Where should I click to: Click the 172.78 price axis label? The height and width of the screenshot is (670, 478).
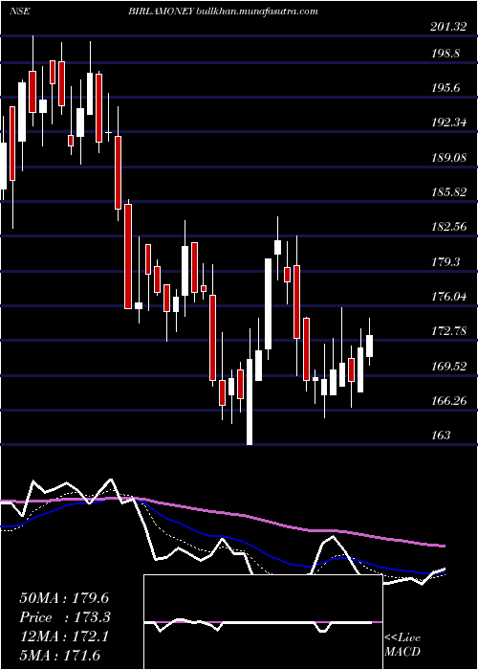click(447, 331)
